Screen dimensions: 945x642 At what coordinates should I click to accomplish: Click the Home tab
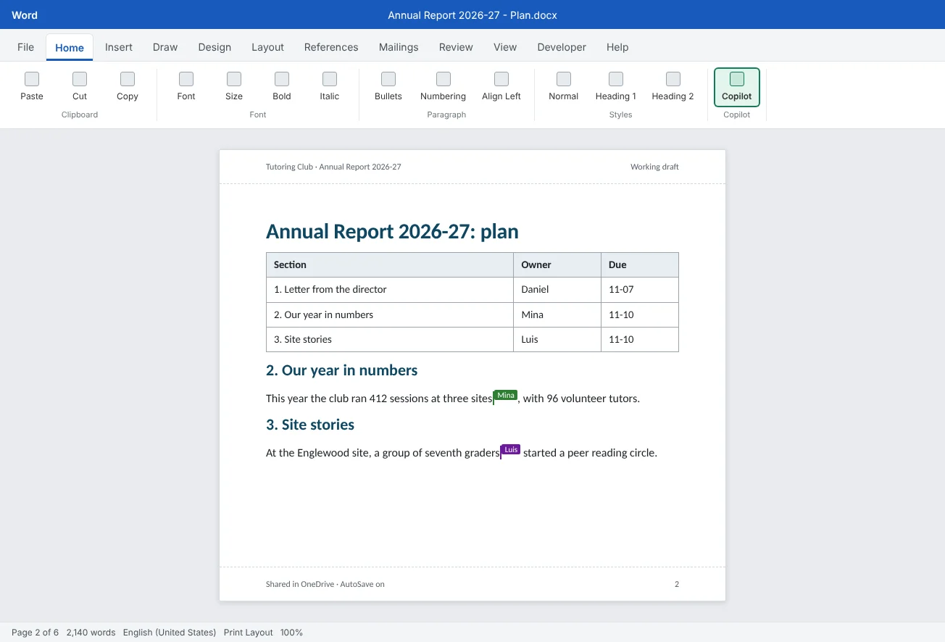pyautogui.click(x=70, y=48)
